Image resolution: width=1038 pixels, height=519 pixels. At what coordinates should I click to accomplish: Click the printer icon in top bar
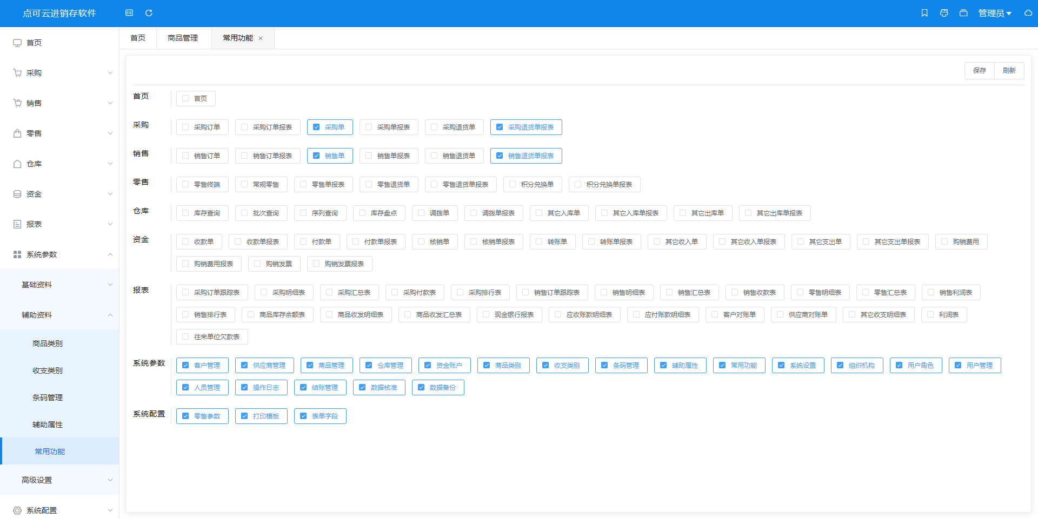click(x=944, y=13)
